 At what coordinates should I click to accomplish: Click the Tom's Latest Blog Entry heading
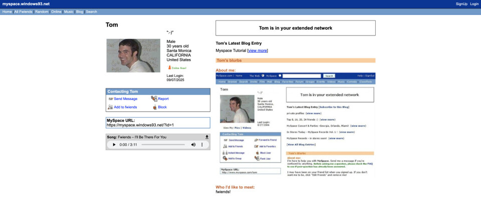click(238, 43)
